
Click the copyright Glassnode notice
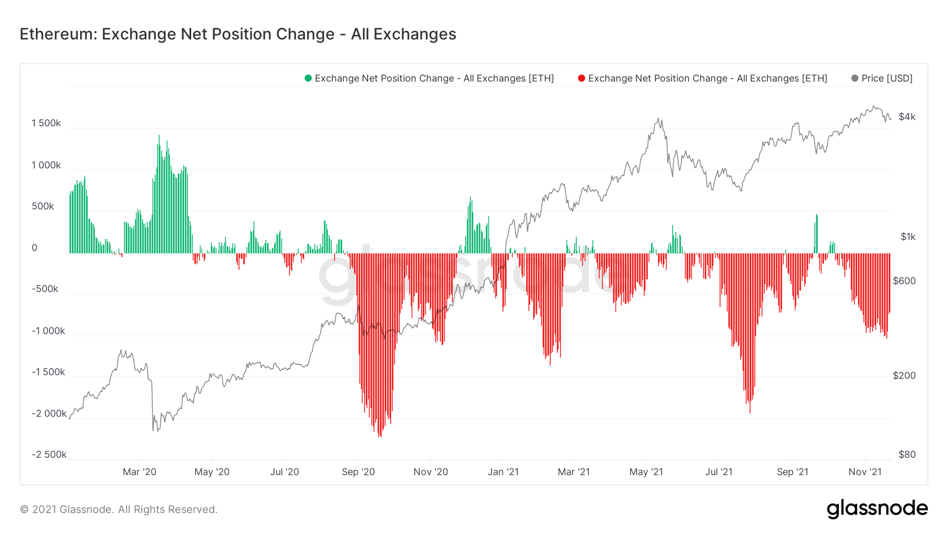click(118, 509)
